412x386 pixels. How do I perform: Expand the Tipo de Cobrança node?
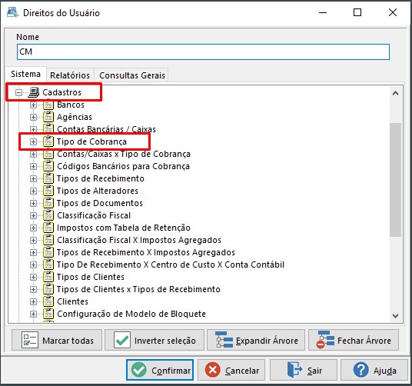point(33,142)
